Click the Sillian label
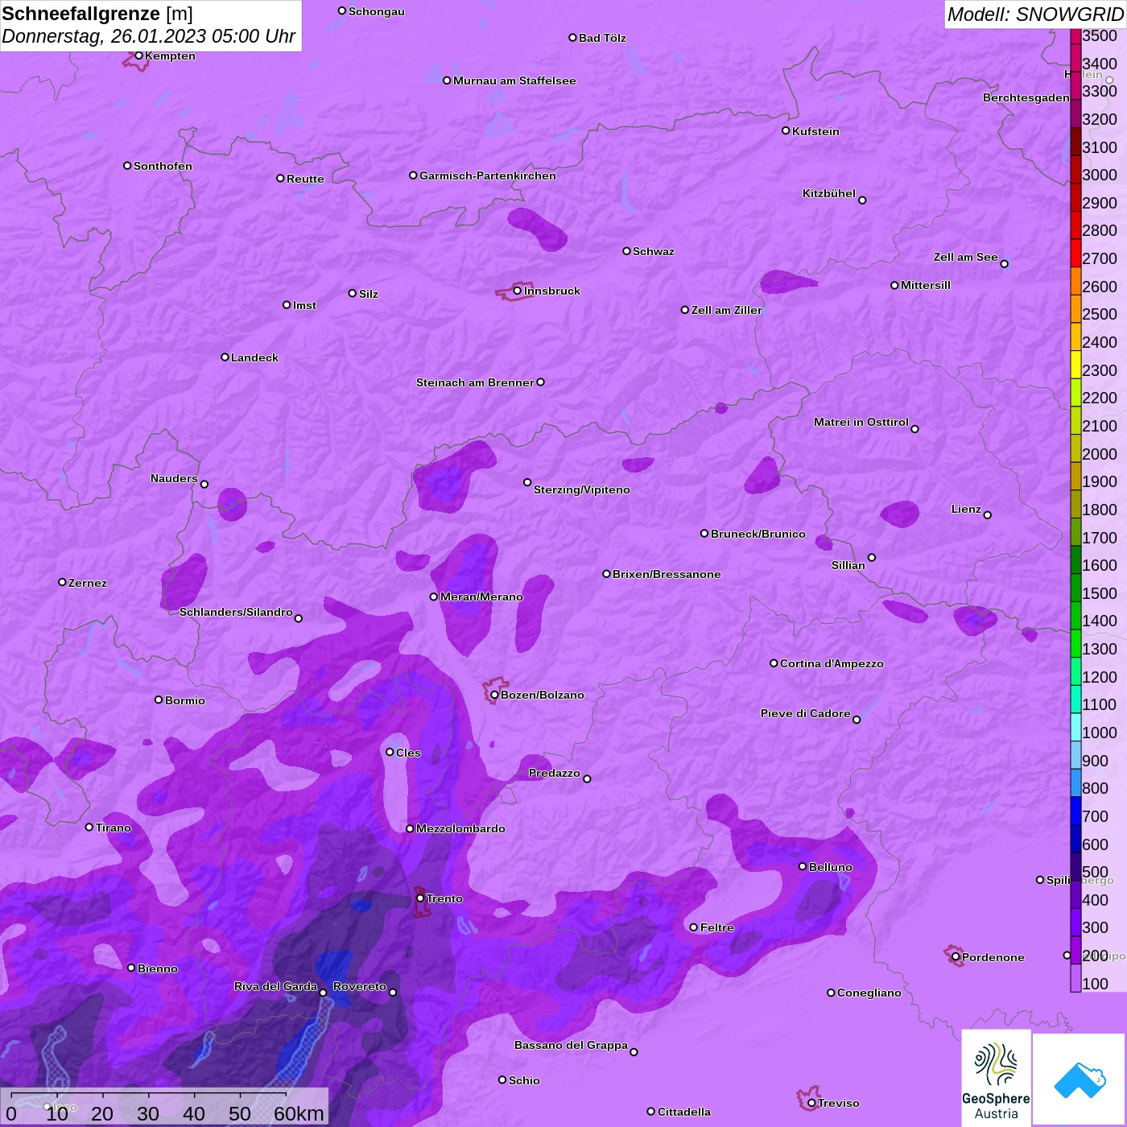 click(x=848, y=565)
